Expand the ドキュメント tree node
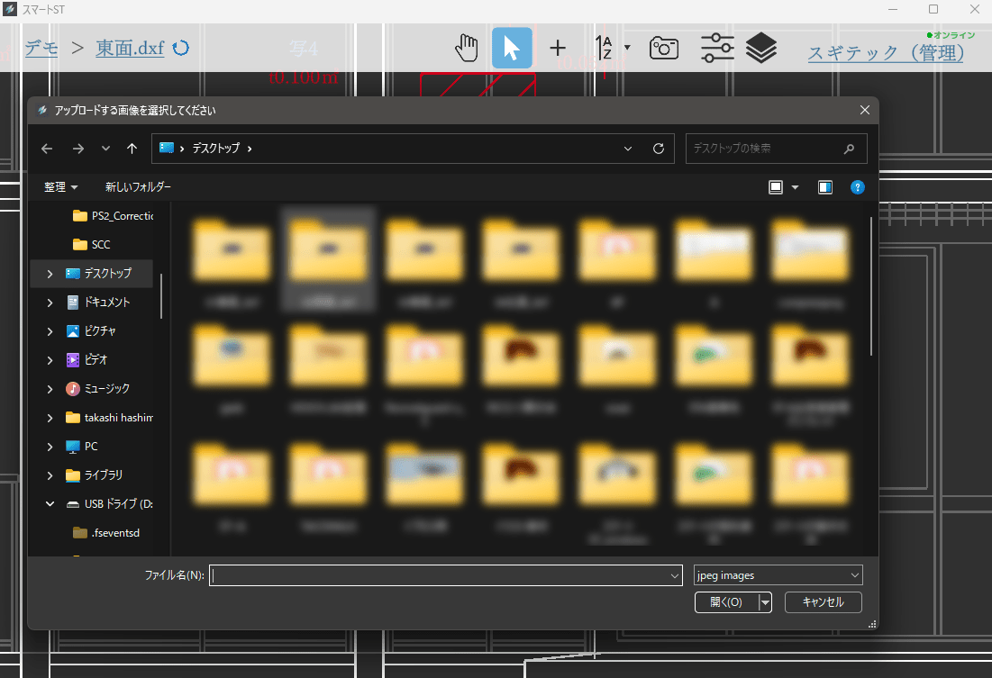 click(x=50, y=303)
